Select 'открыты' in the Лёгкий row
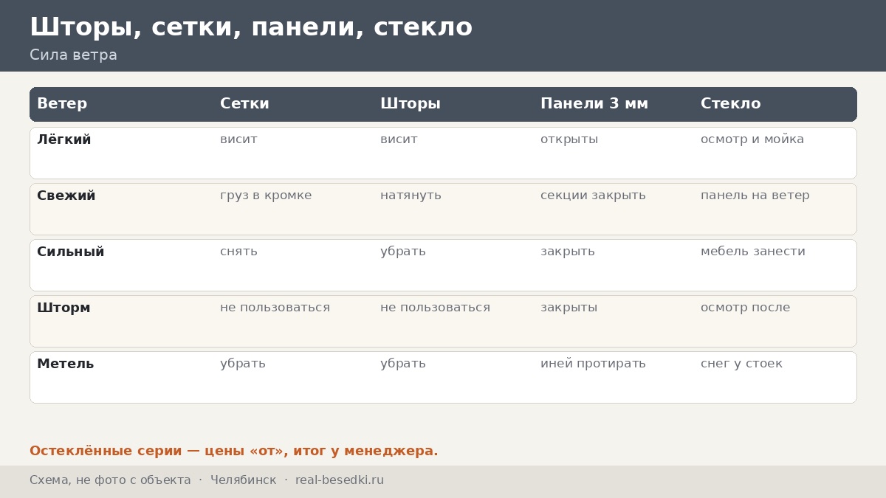Viewport: 886px width, 498px height. tap(569, 139)
